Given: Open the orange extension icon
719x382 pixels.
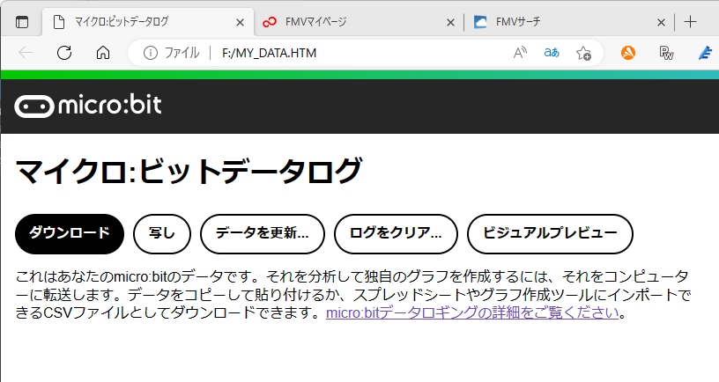Looking at the screenshot, I should pyautogui.click(x=628, y=53).
